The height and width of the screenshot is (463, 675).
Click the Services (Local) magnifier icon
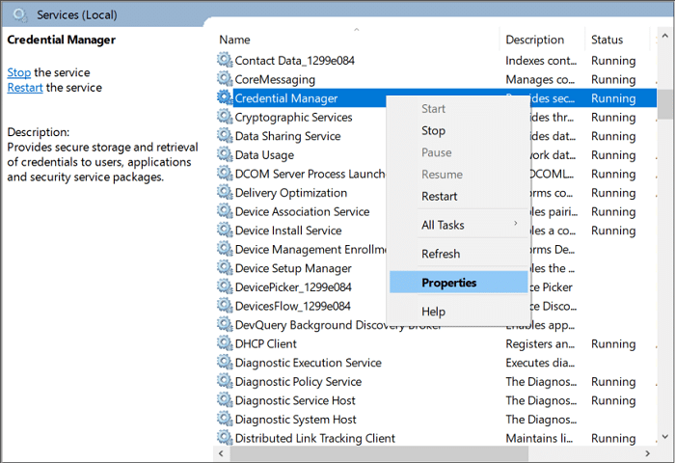[x=20, y=15]
